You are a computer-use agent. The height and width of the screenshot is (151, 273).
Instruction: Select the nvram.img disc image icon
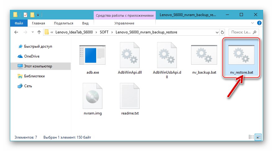click(92, 96)
